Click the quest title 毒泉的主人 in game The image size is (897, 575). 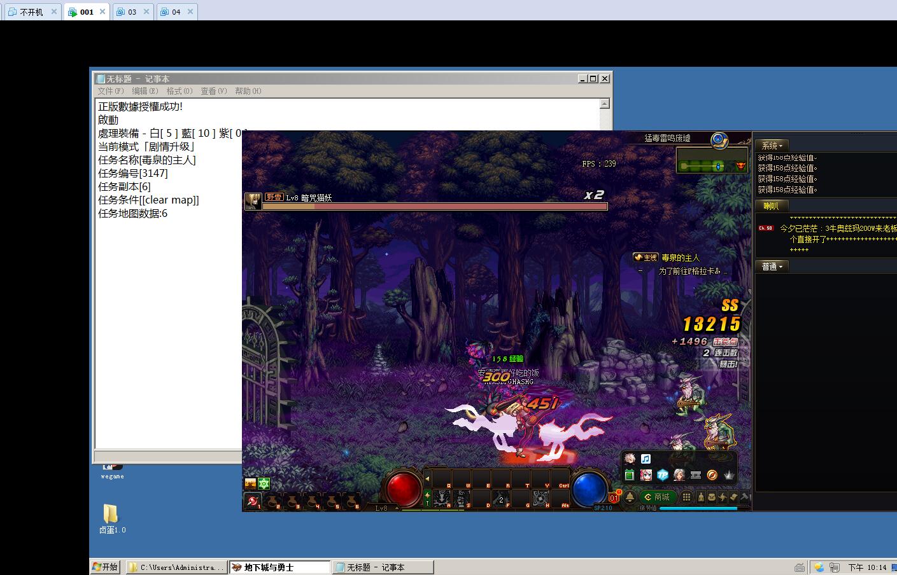pos(680,258)
